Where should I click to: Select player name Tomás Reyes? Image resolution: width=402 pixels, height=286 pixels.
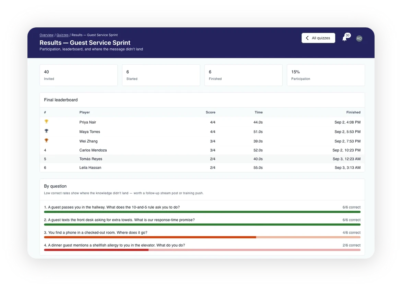pyautogui.click(x=91, y=159)
